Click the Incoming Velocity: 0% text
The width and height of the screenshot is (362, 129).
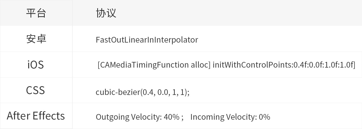coord(230,117)
